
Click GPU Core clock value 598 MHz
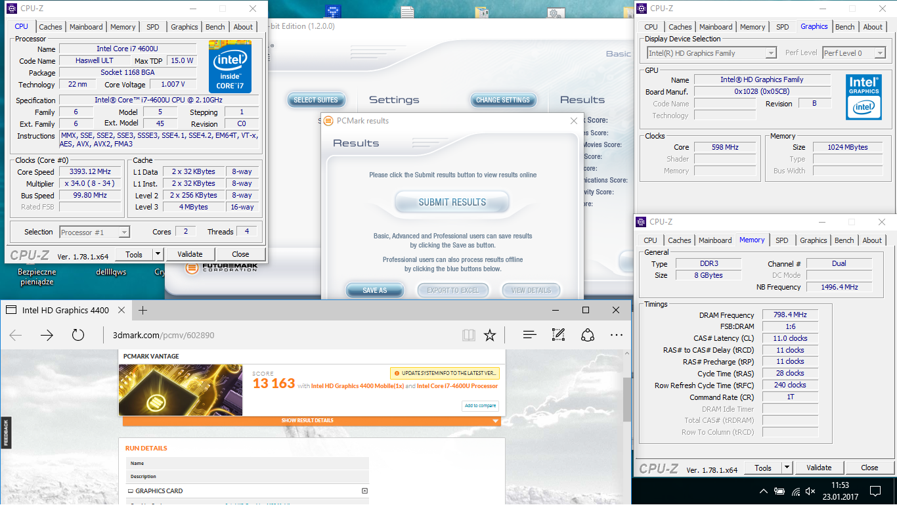[725, 148]
